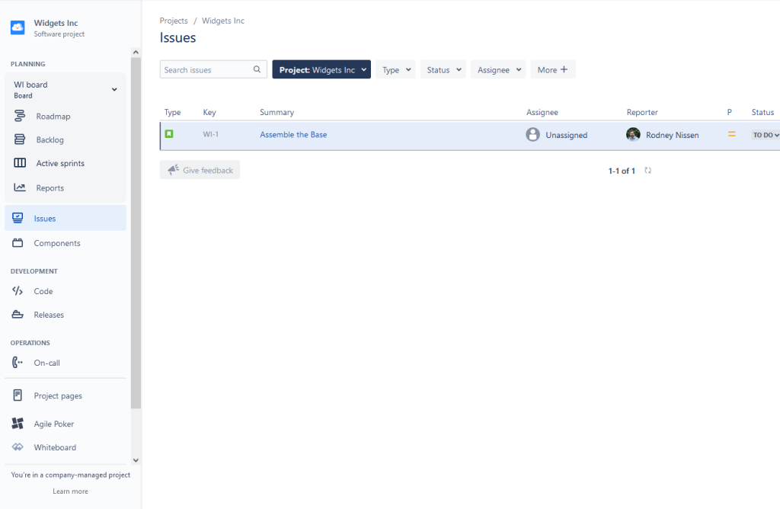Open the Status filter dropdown
Screen dimensions: 780x509
pos(443,69)
